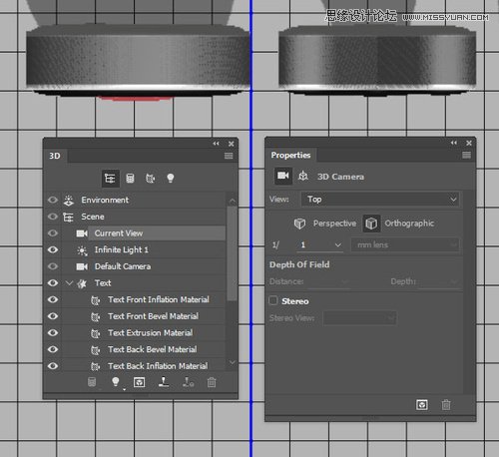
Task: Select the Coordinates icon in Properties
Action: (303, 176)
